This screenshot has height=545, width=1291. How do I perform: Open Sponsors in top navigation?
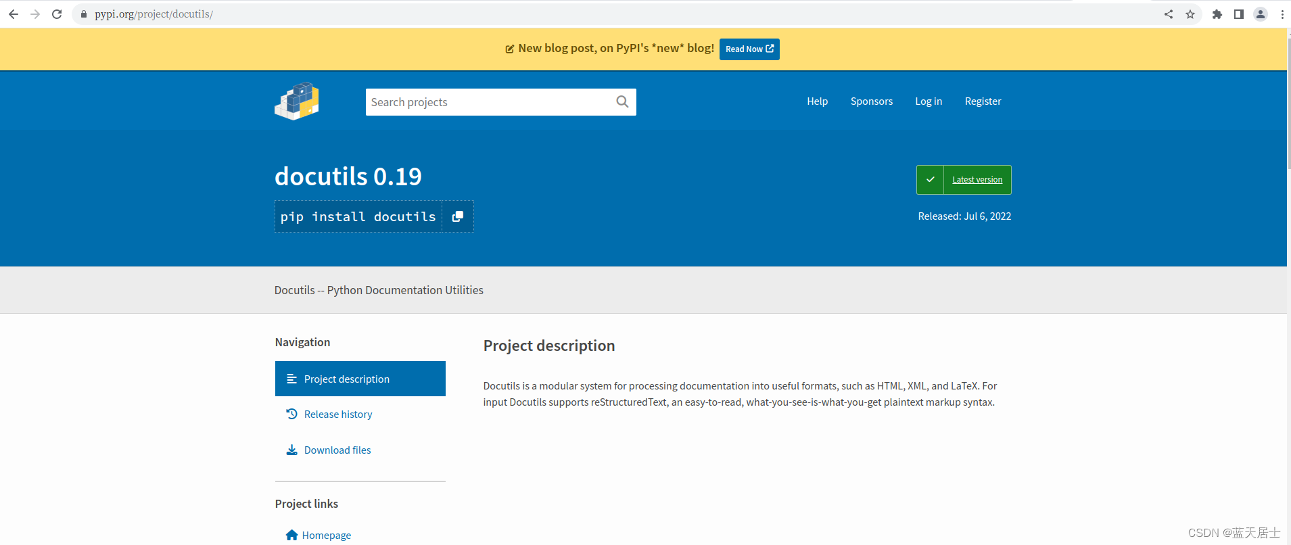coord(872,101)
